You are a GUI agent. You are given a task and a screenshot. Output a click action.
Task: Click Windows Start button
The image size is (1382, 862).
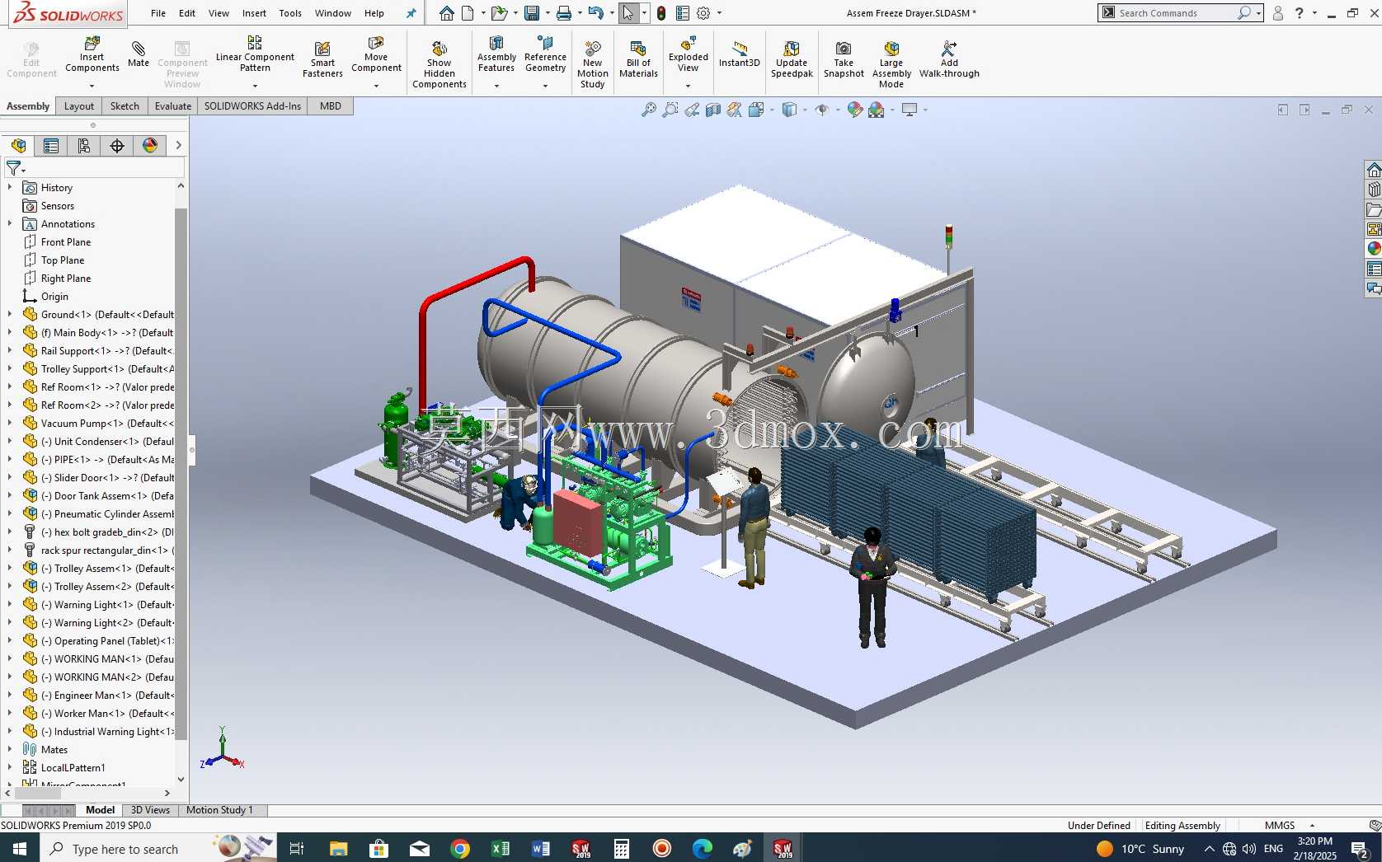pos(20,849)
